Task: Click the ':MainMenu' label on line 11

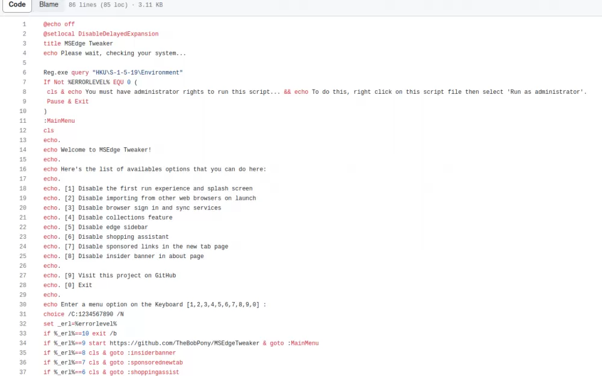Action: tap(59, 121)
